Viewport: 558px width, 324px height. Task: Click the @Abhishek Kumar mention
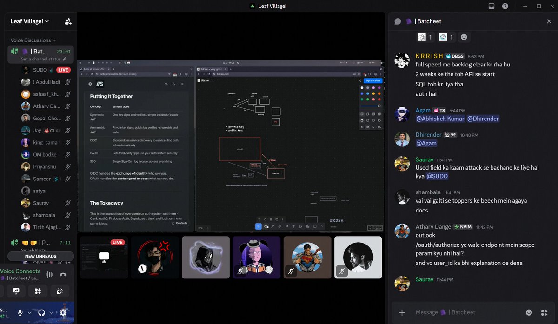(x=440, y=119)
